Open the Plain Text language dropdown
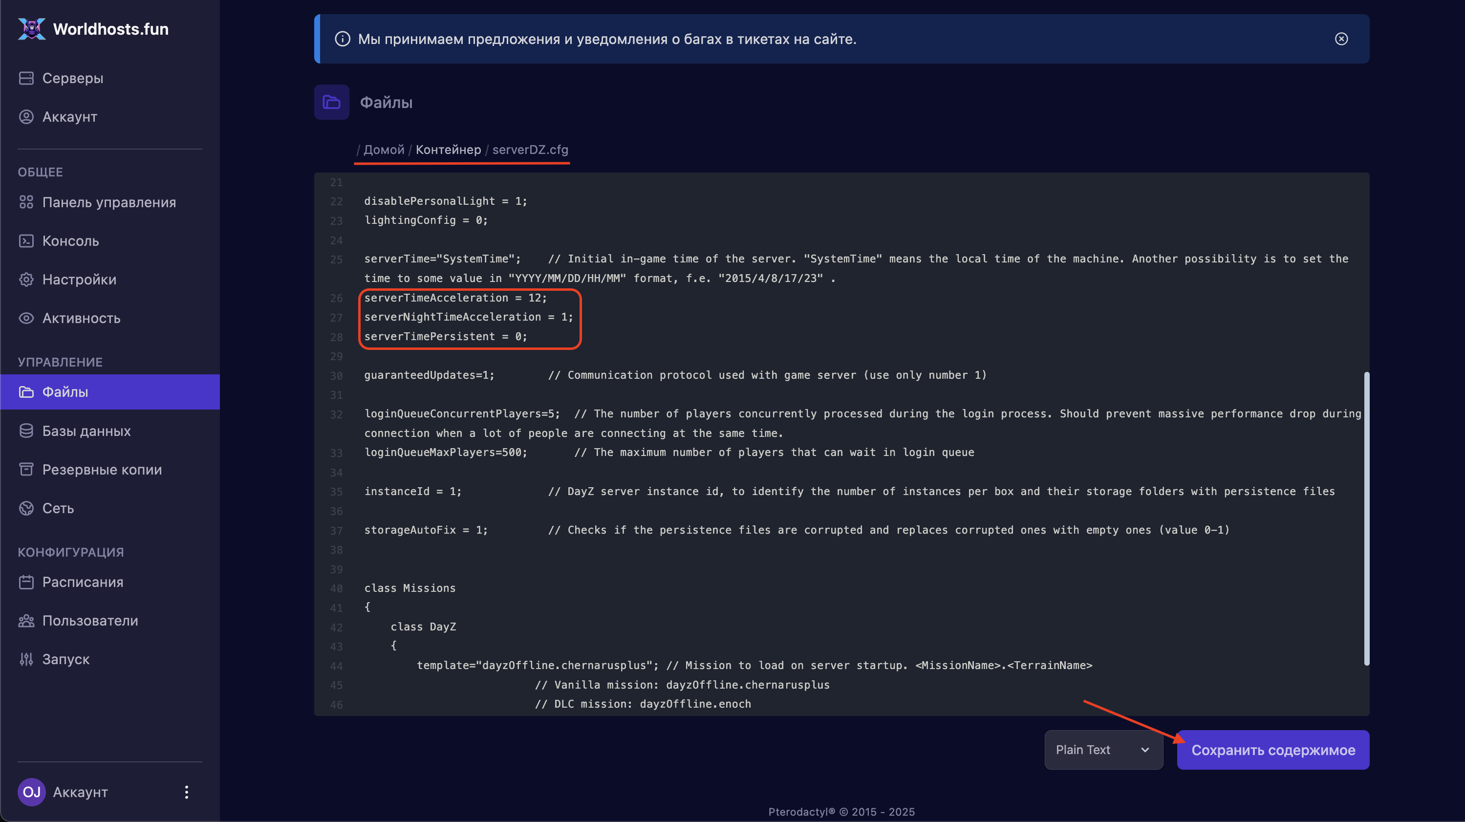The image size is (1465, 822). click(x=1103, y=750)
